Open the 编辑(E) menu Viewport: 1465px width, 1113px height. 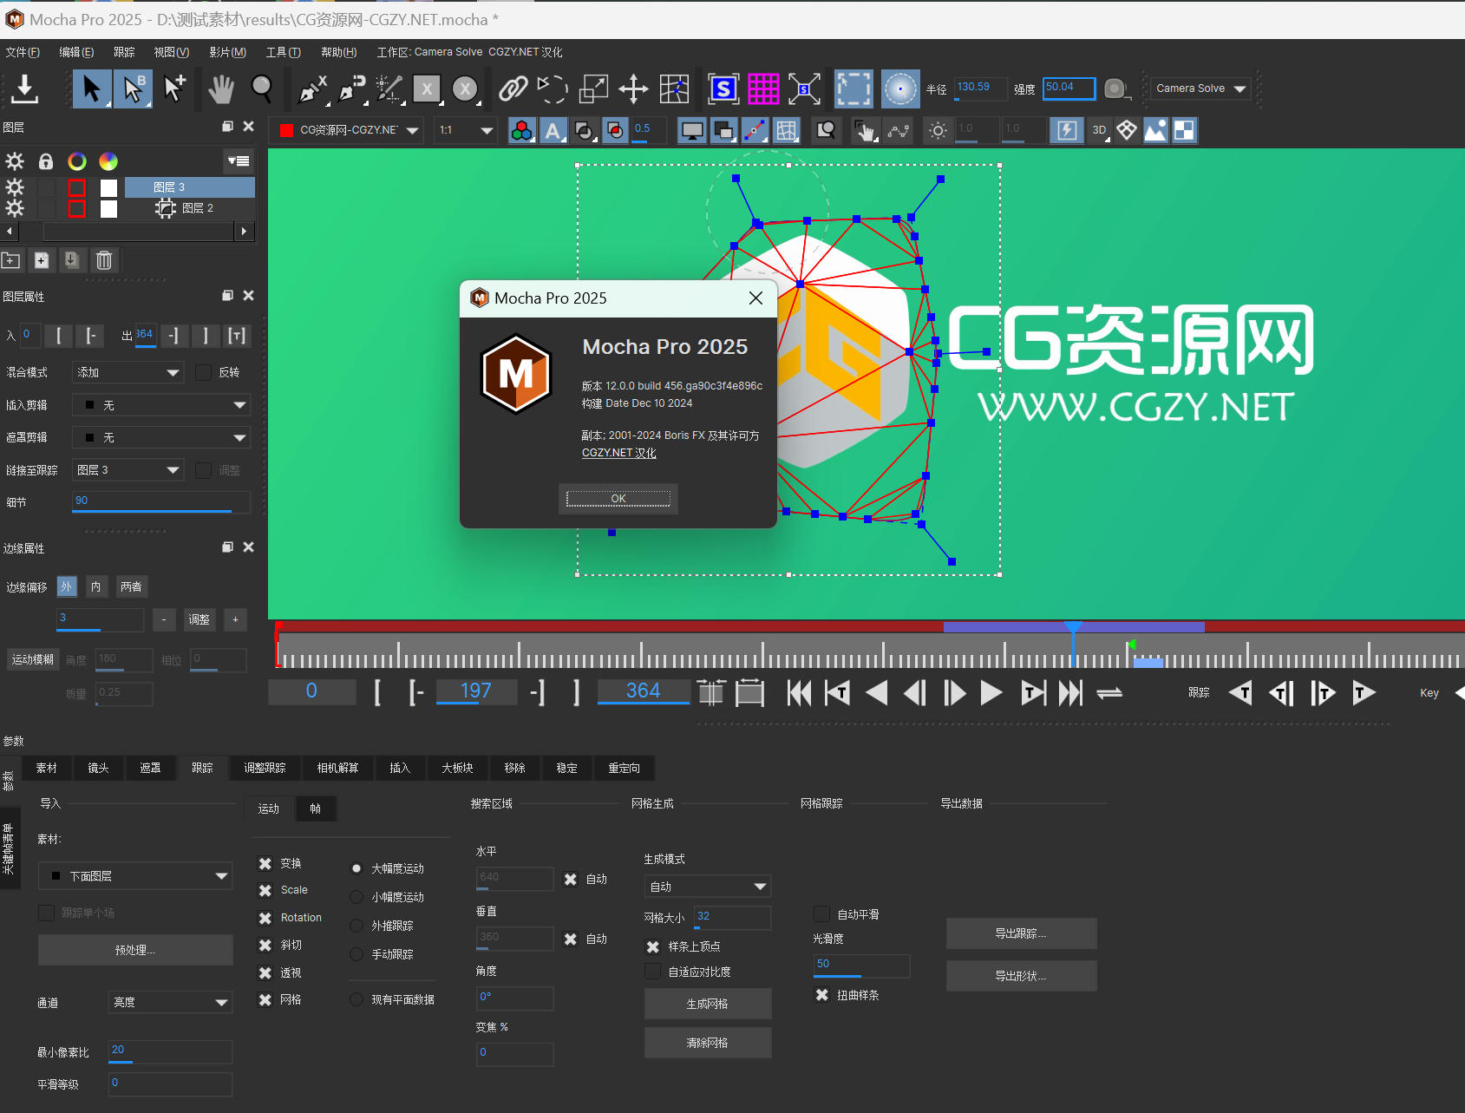[x=76, y=52]
